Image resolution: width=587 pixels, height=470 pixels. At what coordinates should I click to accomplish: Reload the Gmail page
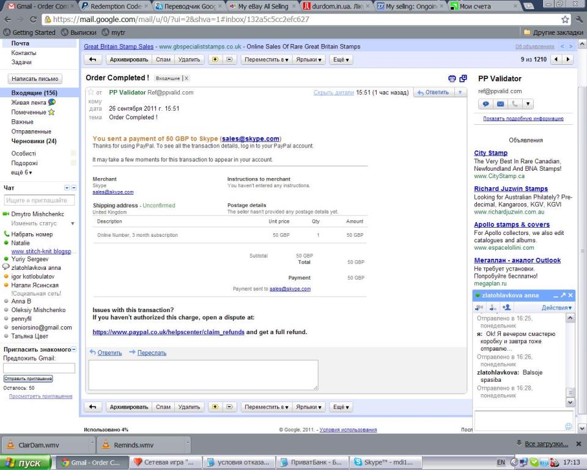coord(33,20)
